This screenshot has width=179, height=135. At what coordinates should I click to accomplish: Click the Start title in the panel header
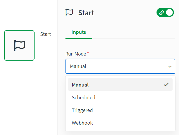point(86,13)
